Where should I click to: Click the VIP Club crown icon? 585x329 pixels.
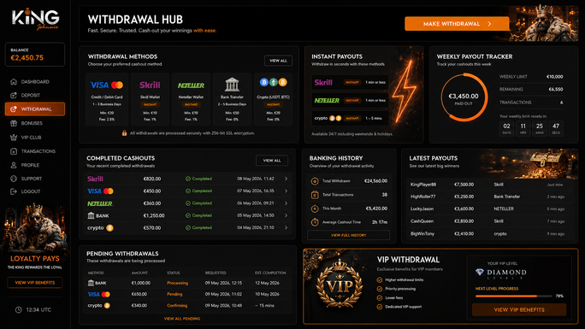[14, 137]
